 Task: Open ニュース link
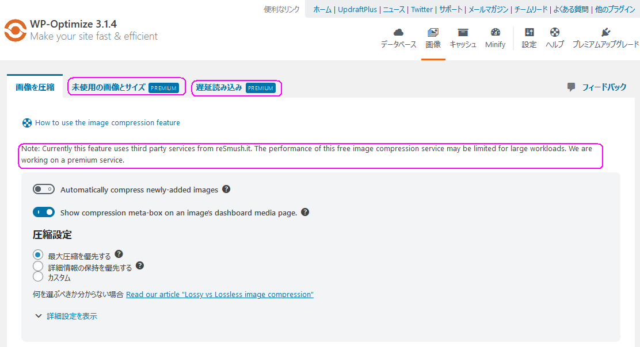(394, 9)
